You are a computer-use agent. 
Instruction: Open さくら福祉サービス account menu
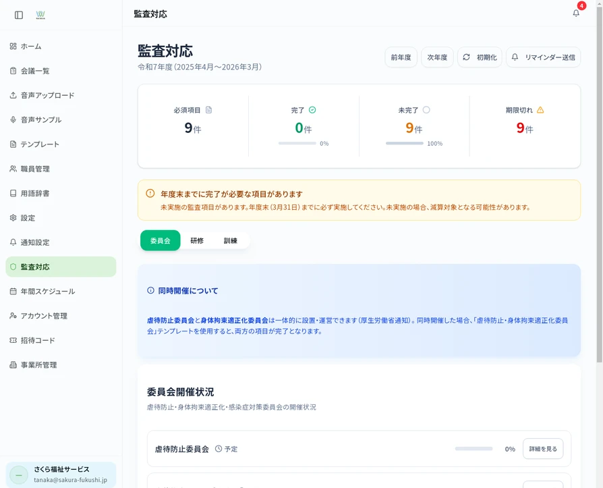click(x=61, y=475)
